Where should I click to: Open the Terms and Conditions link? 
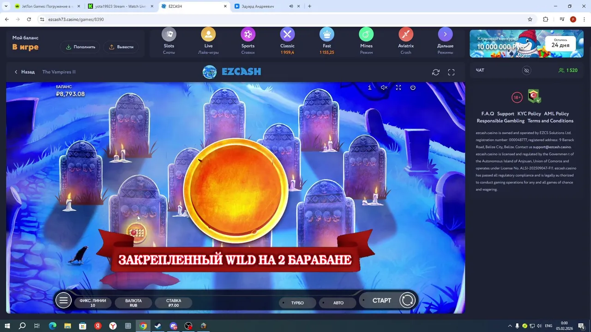point(550,121)
